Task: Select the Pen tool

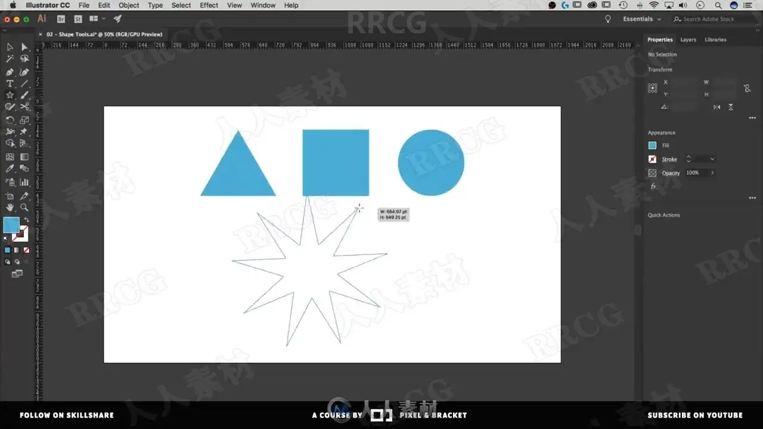Action: tap(10, 71)
